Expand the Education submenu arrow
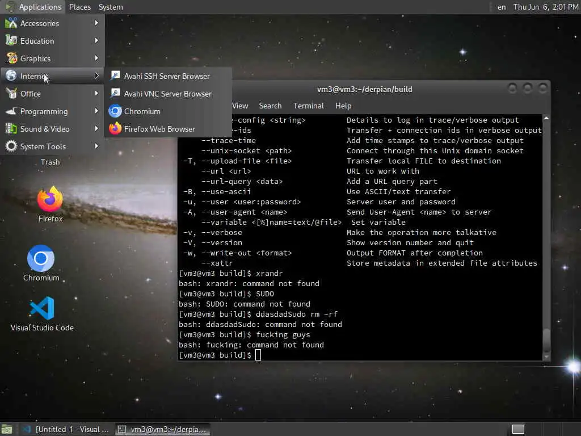 pyautogui.click(x=96, y=40)
